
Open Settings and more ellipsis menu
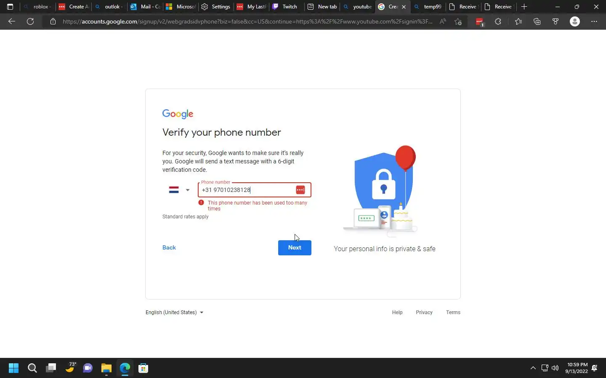coord(594,21)
